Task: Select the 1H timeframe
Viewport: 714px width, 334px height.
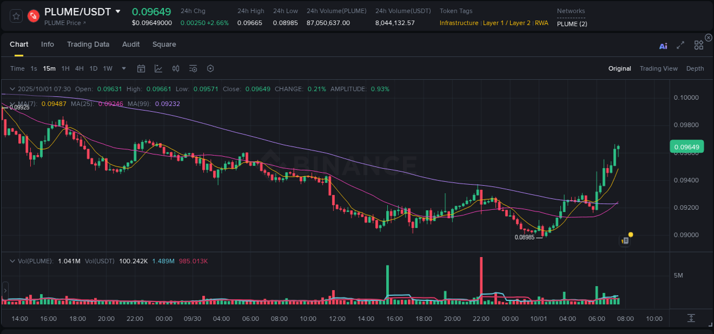Action: tap(65, 68)
